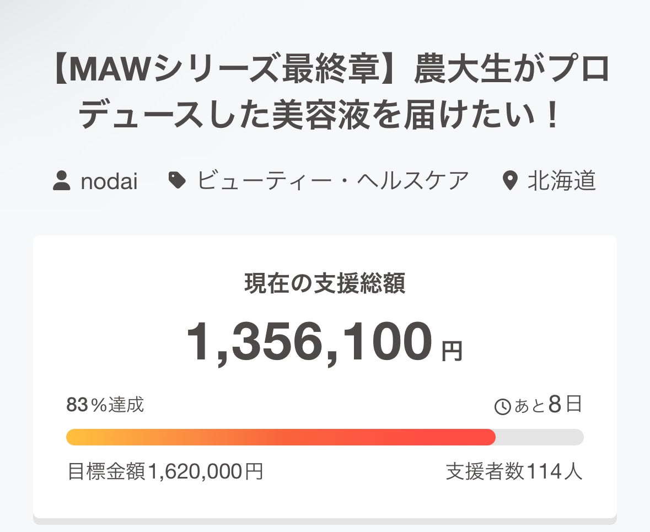Open the ビューティー・ヘルスケア category link
This screenshot has height=532, width=650.
click(x=333, y=181)
